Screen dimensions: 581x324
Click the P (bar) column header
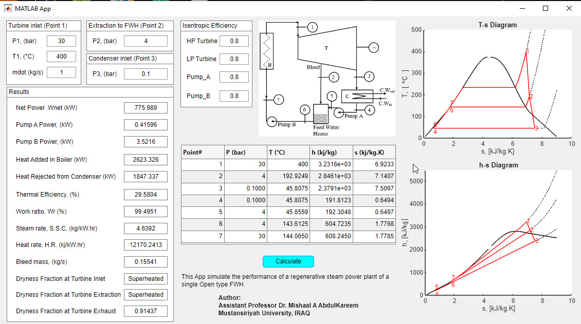246,153
